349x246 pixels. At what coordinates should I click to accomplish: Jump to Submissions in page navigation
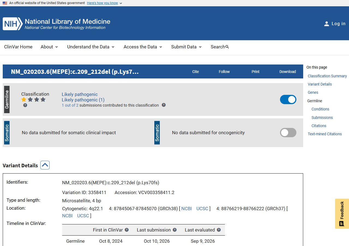coord(322,118)
